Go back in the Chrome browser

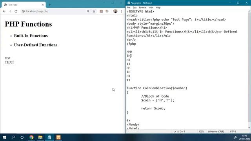coord(4,11)
